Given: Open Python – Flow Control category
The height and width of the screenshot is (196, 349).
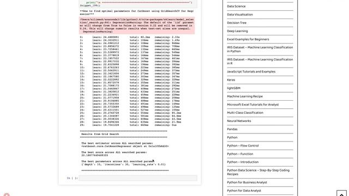Looking at the screenshot, I should coord(243,145).
